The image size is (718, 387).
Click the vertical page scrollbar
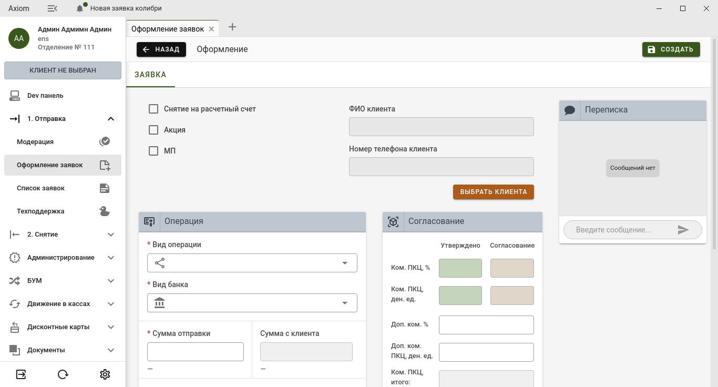(714, 143)
